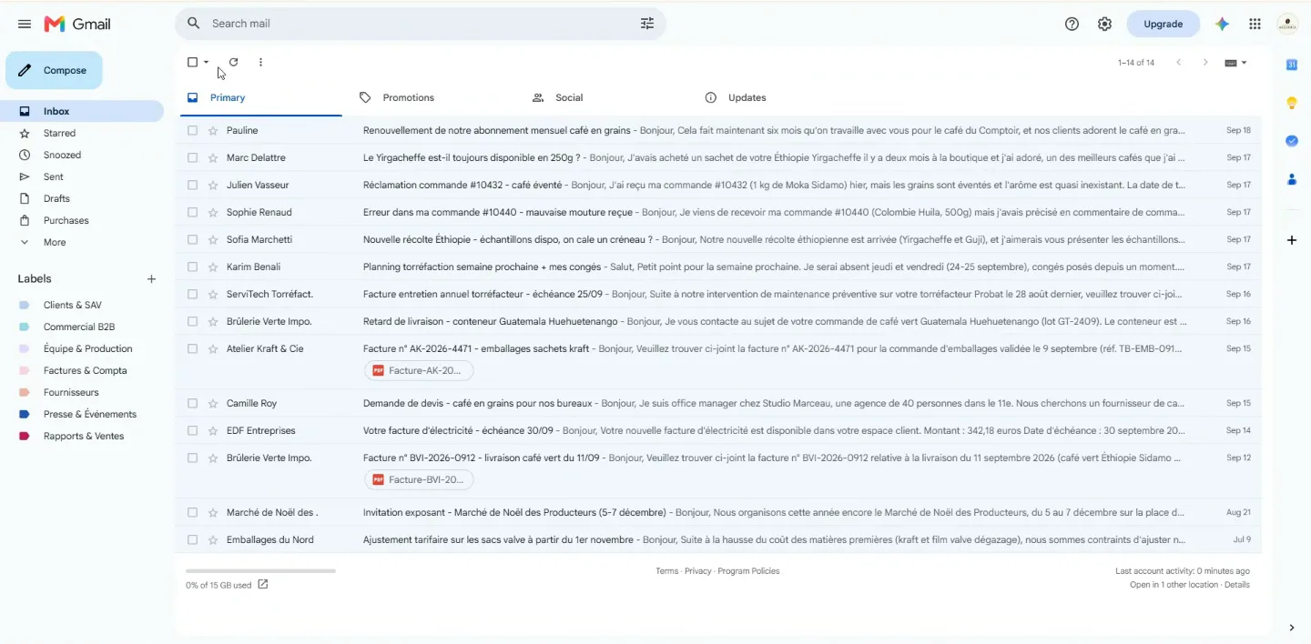Open the Gemini sparkle icon
Image resolution: width=1311 pixels, height=644 pixels.
(1223, 24)
